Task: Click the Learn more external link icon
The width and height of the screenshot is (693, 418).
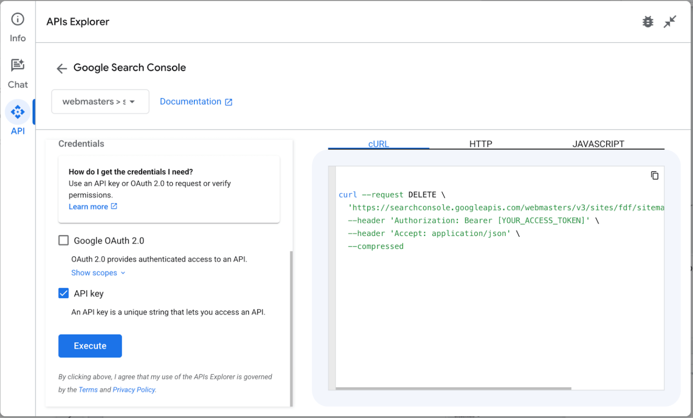Action: tap(114, 206)
